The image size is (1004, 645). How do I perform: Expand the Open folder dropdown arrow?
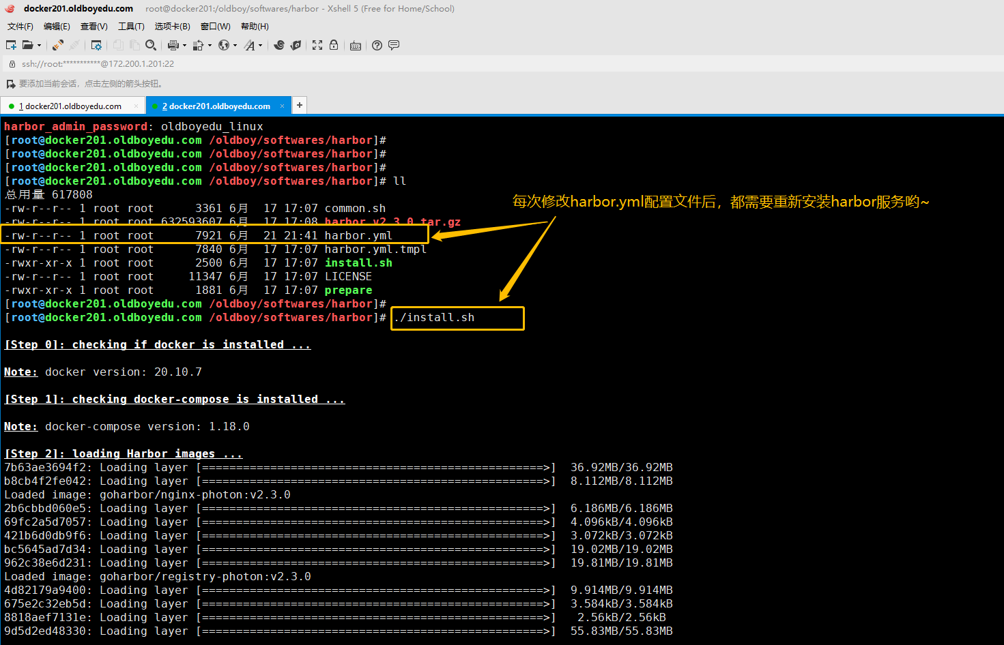(x=39, y=46)
